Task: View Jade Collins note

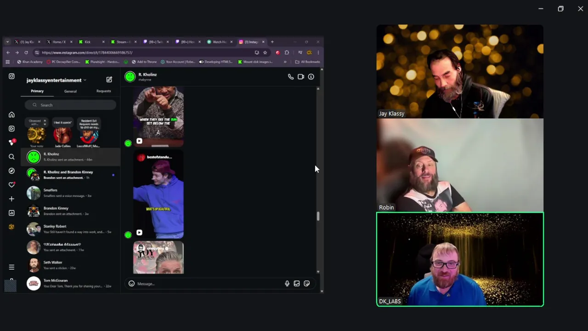Action: (62, 133)
